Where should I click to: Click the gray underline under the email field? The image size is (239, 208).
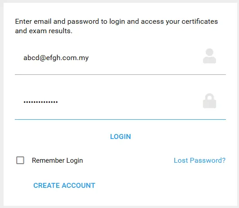121,74
